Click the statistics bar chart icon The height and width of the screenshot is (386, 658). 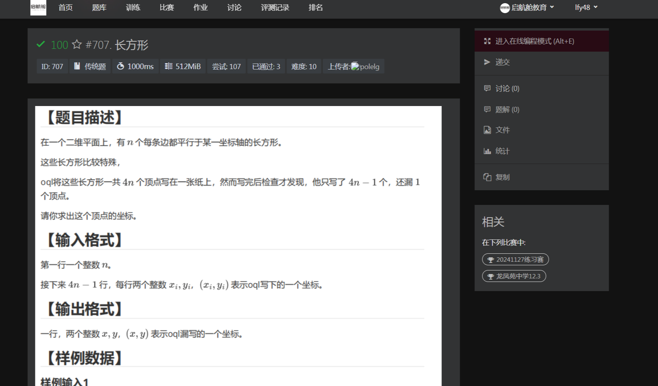point(487,151)
